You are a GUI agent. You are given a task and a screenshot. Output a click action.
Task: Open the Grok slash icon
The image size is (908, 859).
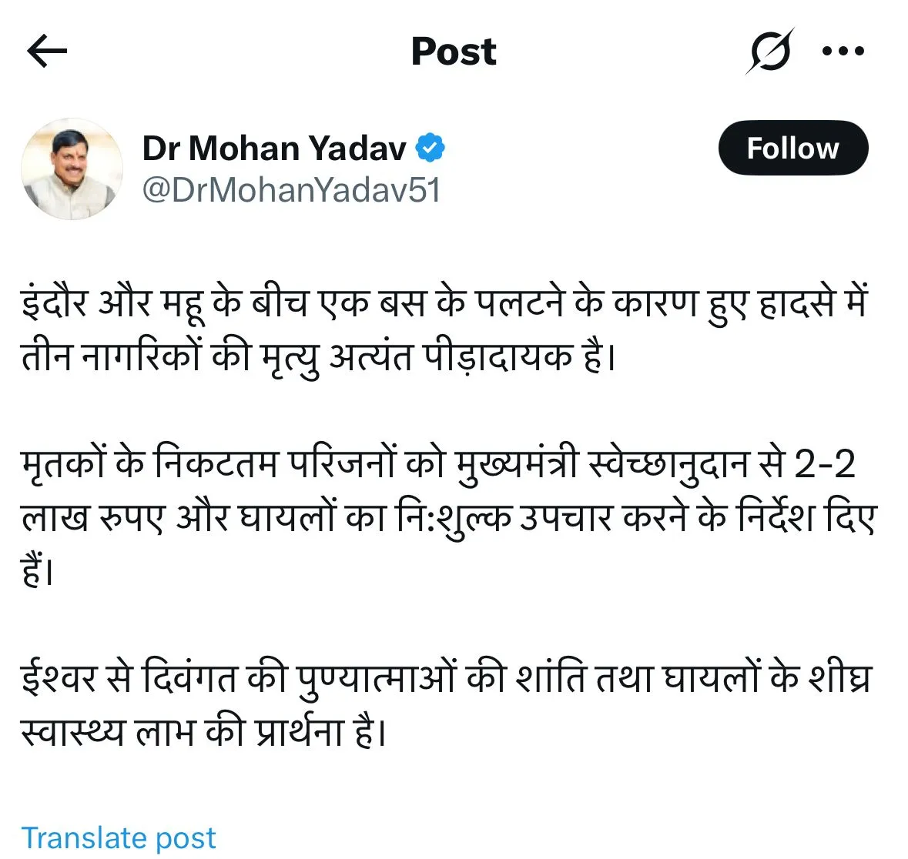pos(769,52)
